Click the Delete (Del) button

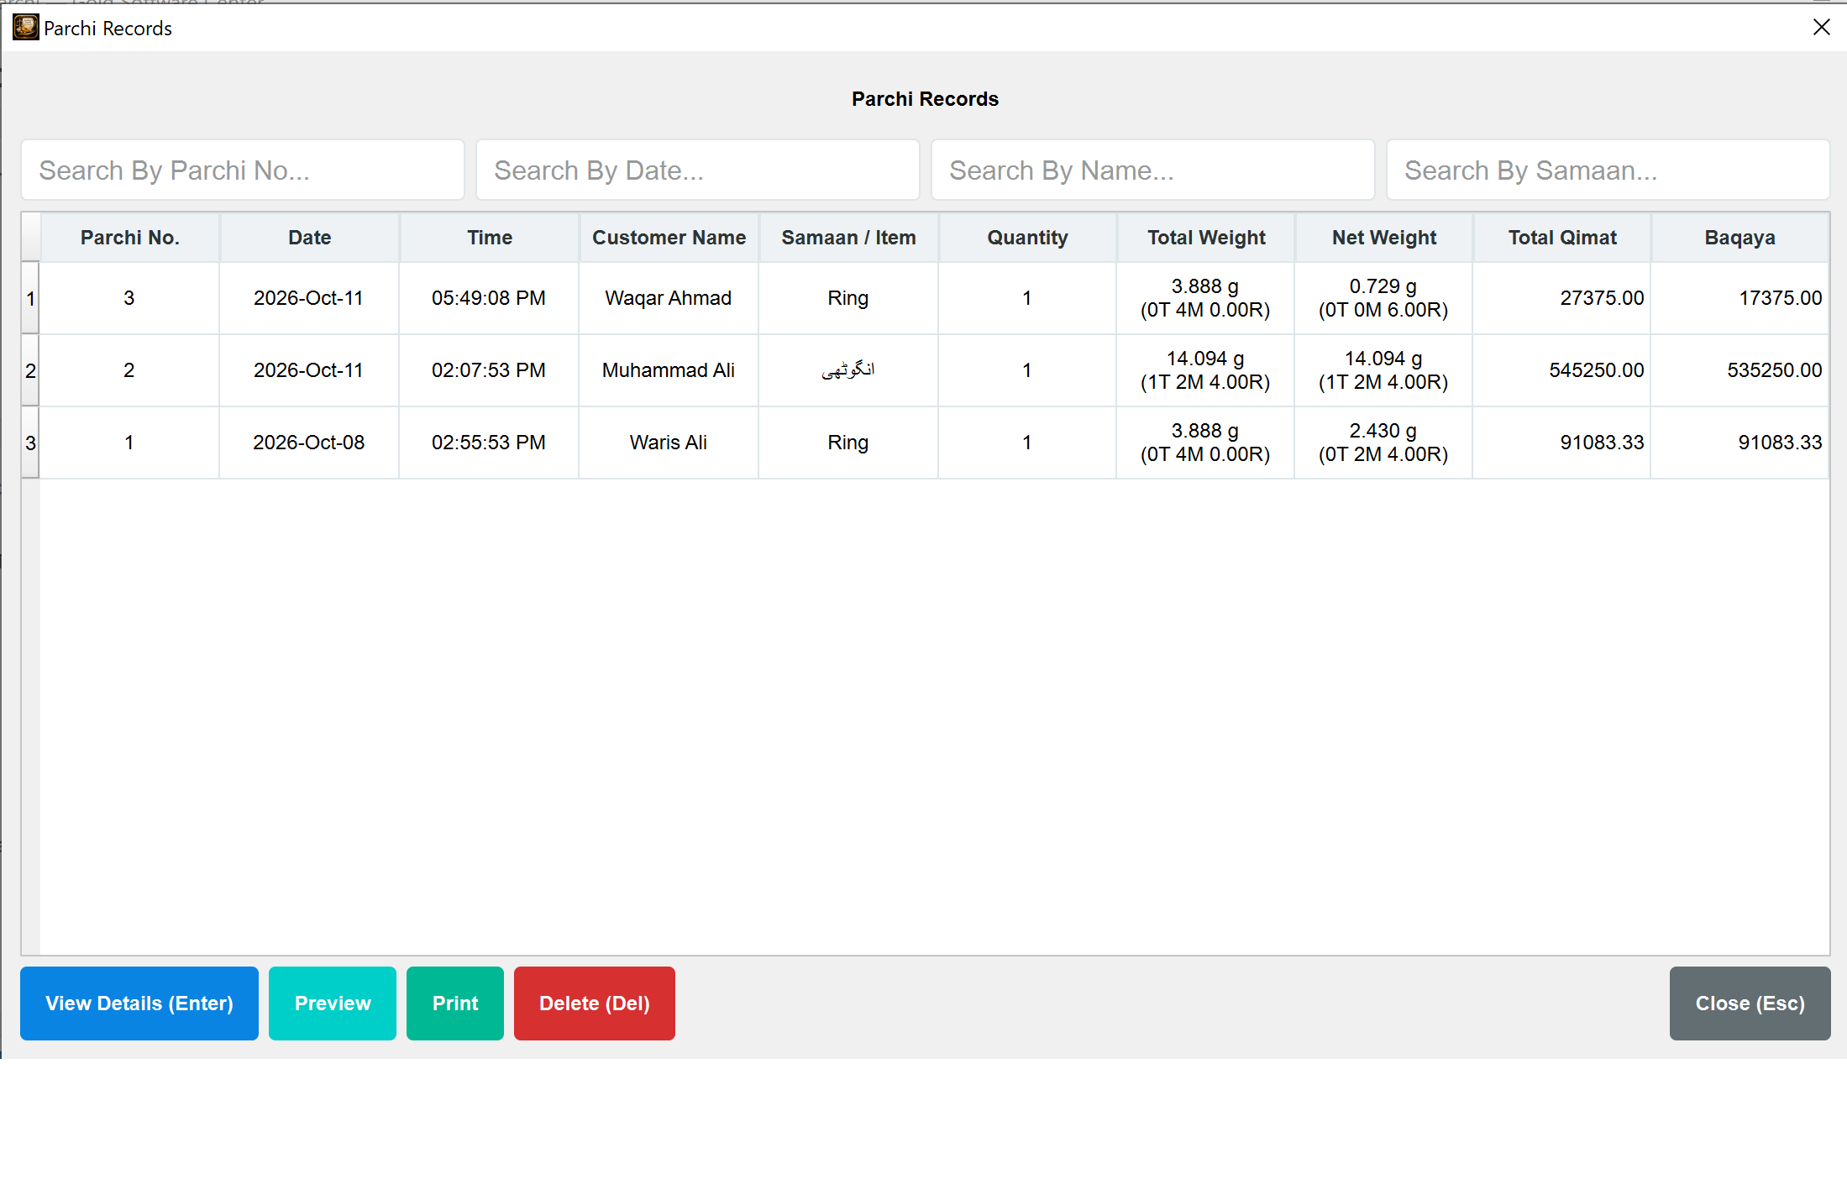click(595, 1003)
